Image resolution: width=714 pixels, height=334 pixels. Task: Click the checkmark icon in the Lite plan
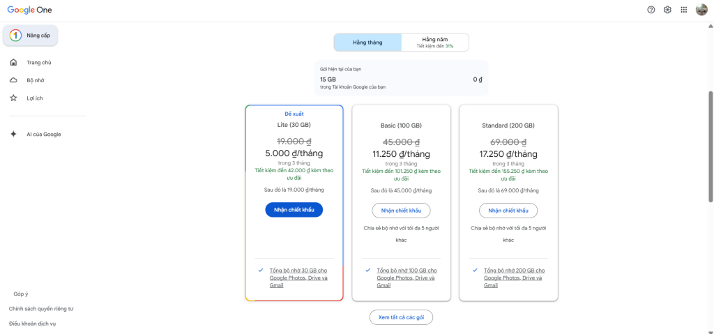click(x=261, y=271)
